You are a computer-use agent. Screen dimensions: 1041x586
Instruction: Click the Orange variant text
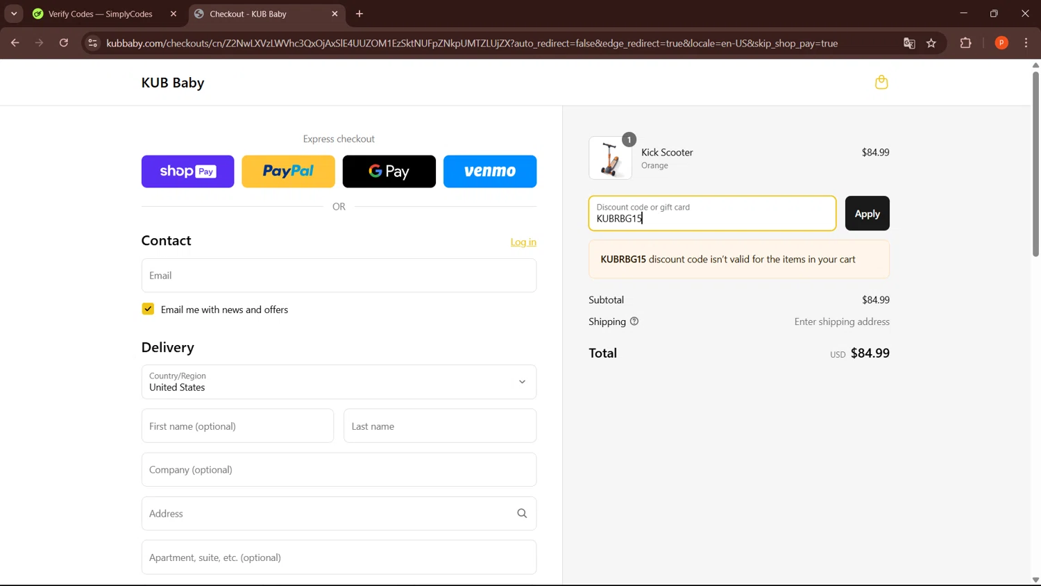coord(654,165)
